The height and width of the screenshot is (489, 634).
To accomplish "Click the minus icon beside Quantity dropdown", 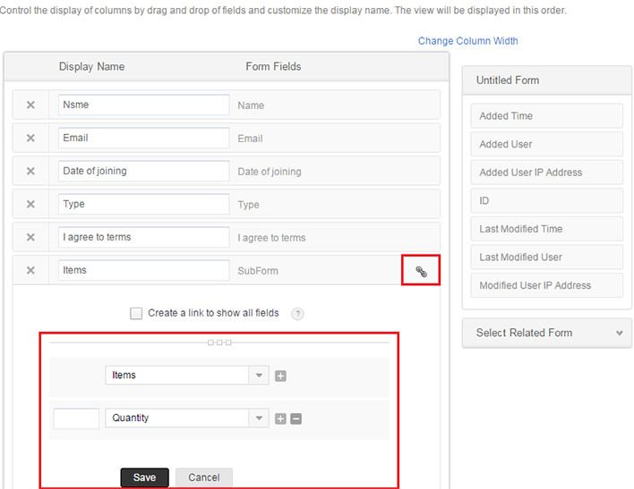I will (296, 418).
